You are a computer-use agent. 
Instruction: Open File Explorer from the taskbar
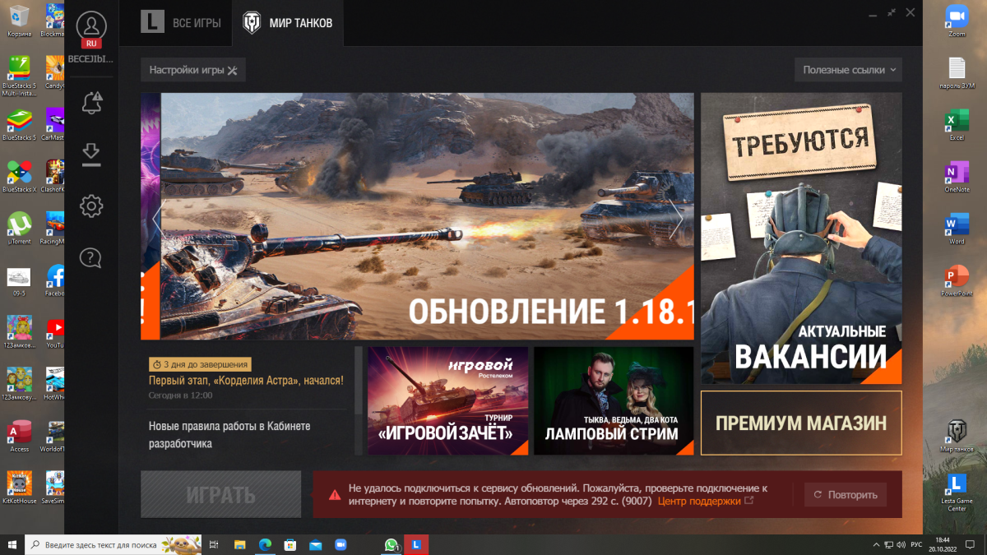coord(239,544)
